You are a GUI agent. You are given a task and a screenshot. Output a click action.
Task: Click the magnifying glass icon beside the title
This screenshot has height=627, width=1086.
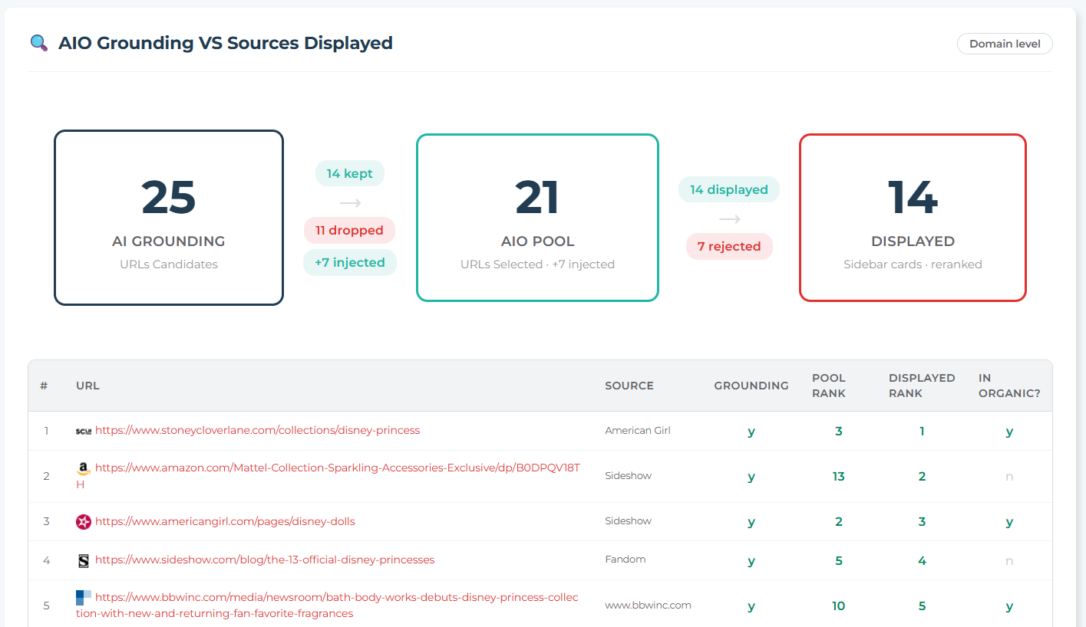tap(38, 43)
